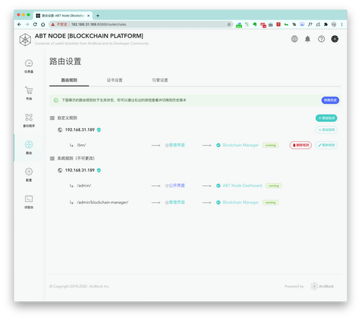
Task: Bookmark the page with the star icon
Action: [229, 25]
